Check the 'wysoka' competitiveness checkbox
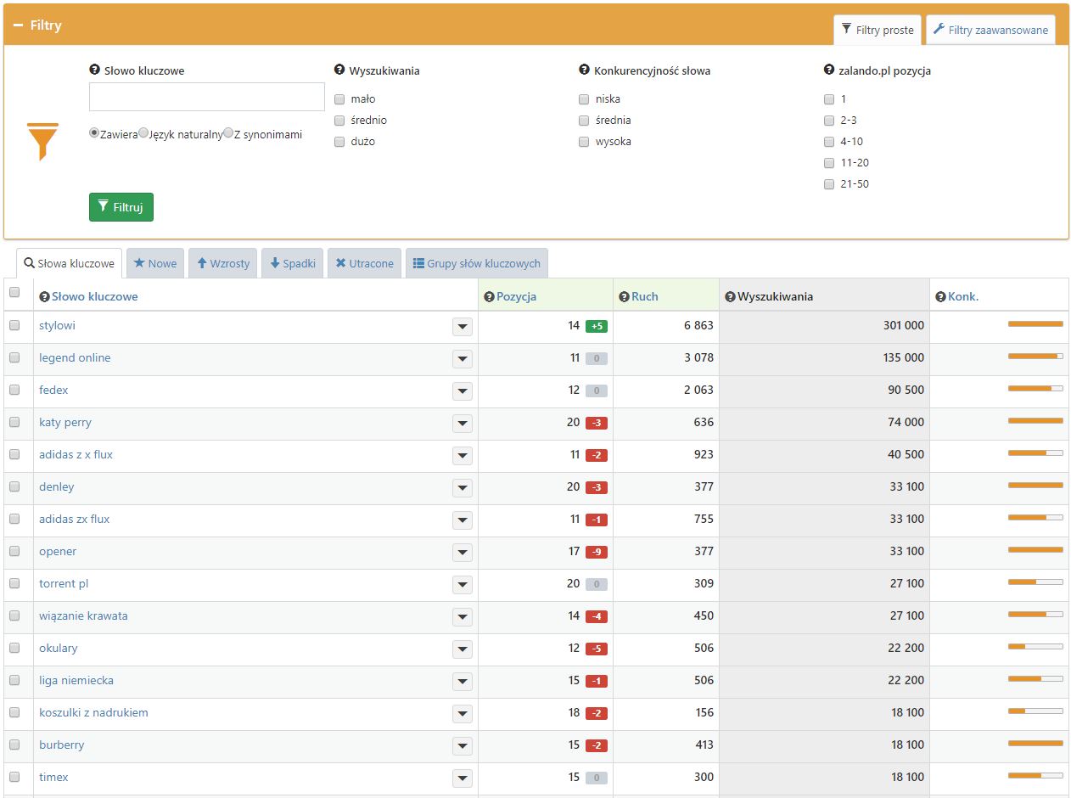The width and height of the screenshot is (1071, 798). click(x=584, y=142)
